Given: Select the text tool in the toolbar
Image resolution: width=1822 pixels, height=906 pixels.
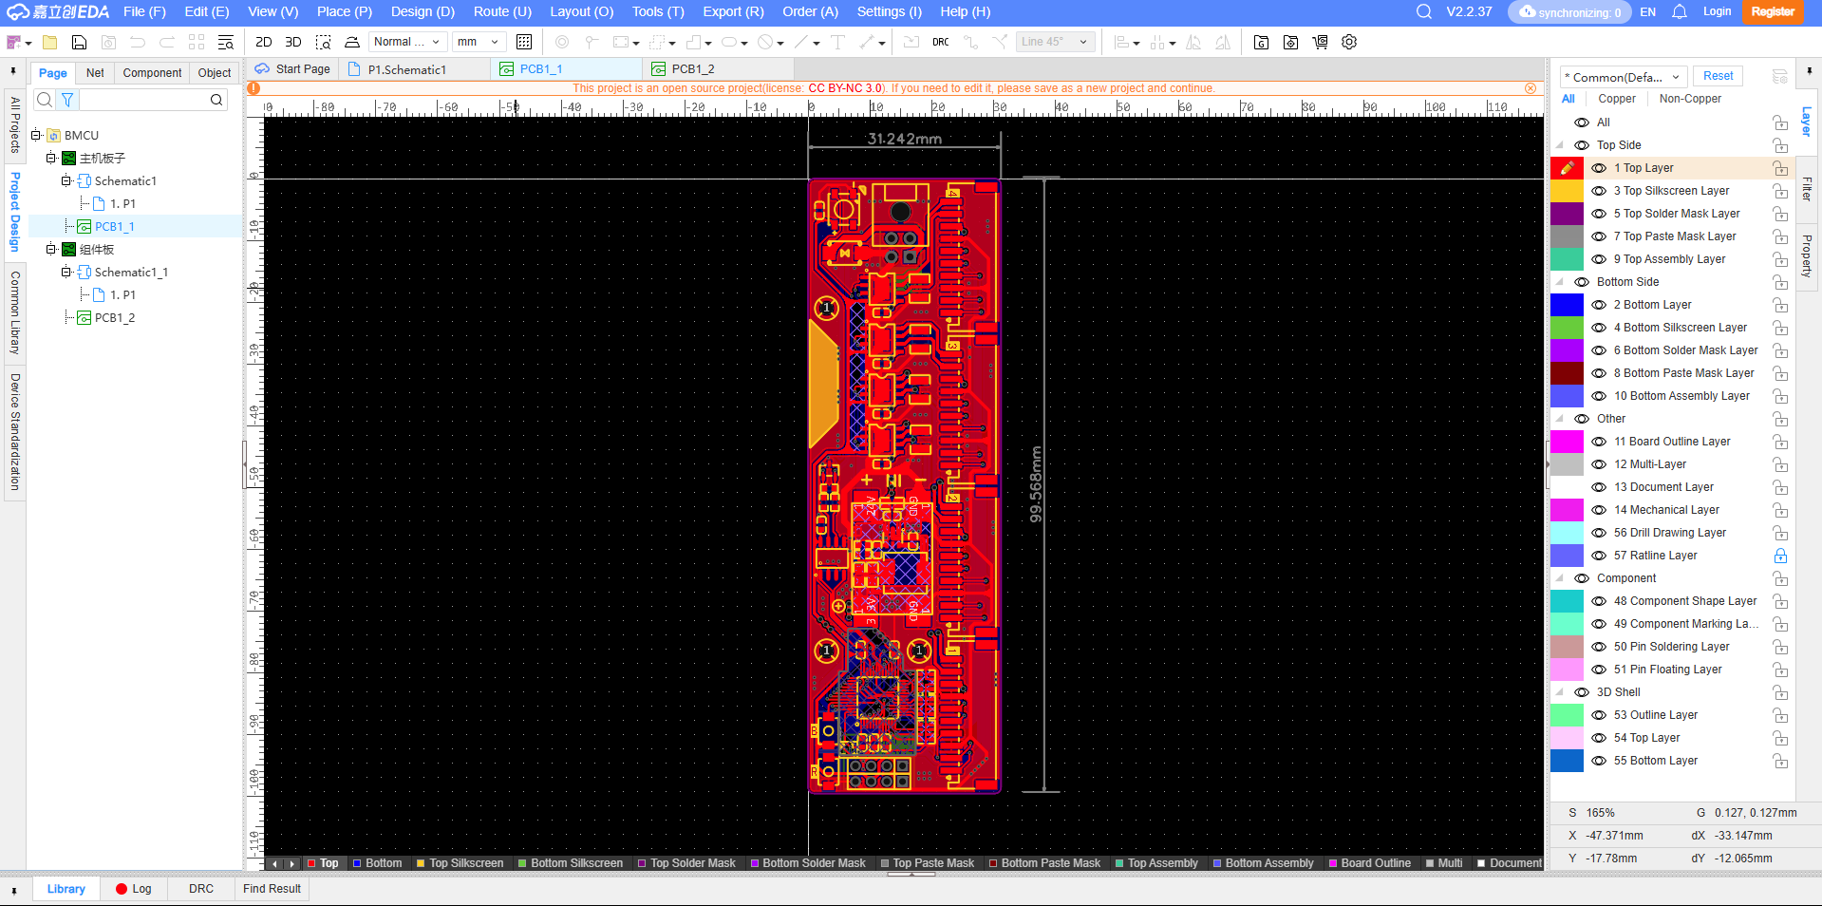Looking at the screenshot, I should click(x=837, y=42).
